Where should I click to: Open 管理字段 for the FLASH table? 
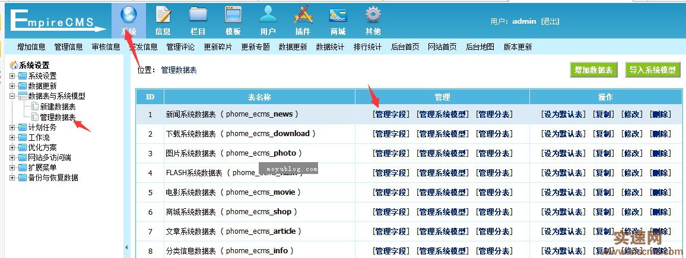coord(391,173)
